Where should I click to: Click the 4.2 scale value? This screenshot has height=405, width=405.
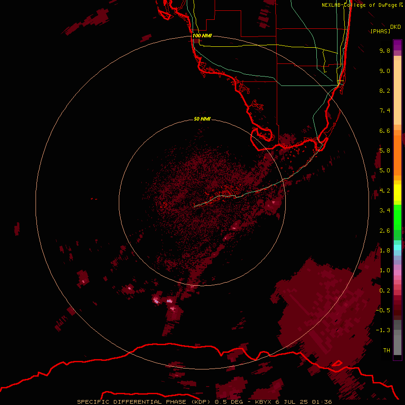click(385, 191)
